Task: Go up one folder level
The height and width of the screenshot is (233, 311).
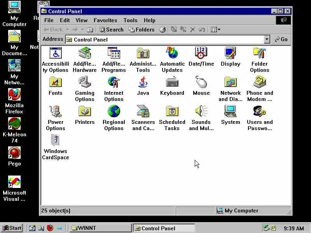Action: click(x=90, y=30)
